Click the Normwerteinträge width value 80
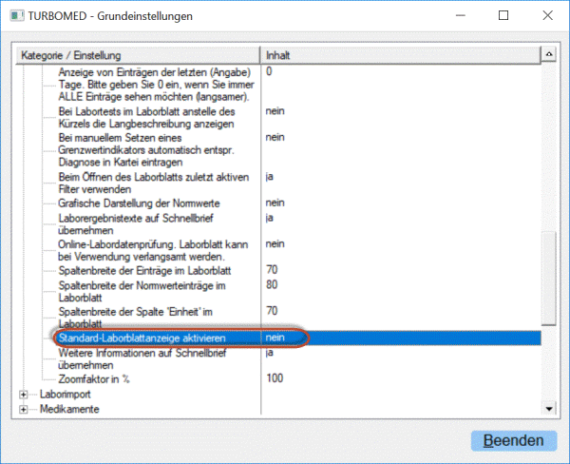The width and height of the screenshot is (570, 464). 272,284
